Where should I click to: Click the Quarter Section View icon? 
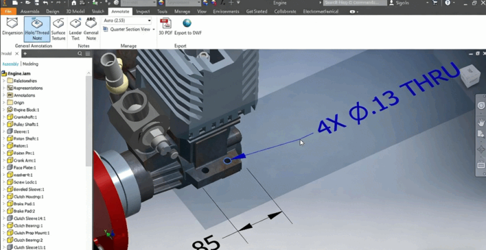tap(106, 29)
